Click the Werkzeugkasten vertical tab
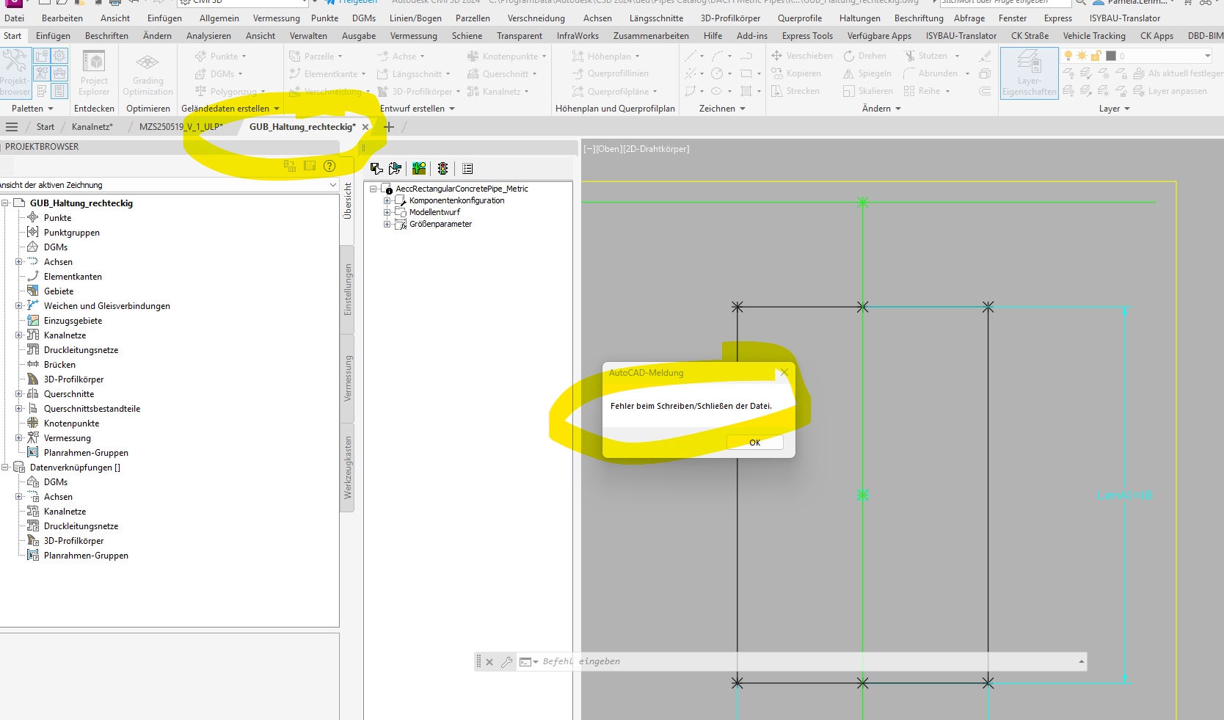The width and height of the screenshot is (1224, 720). point(348,468)
